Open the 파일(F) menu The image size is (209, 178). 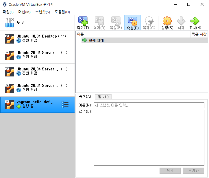click(8, 12)
